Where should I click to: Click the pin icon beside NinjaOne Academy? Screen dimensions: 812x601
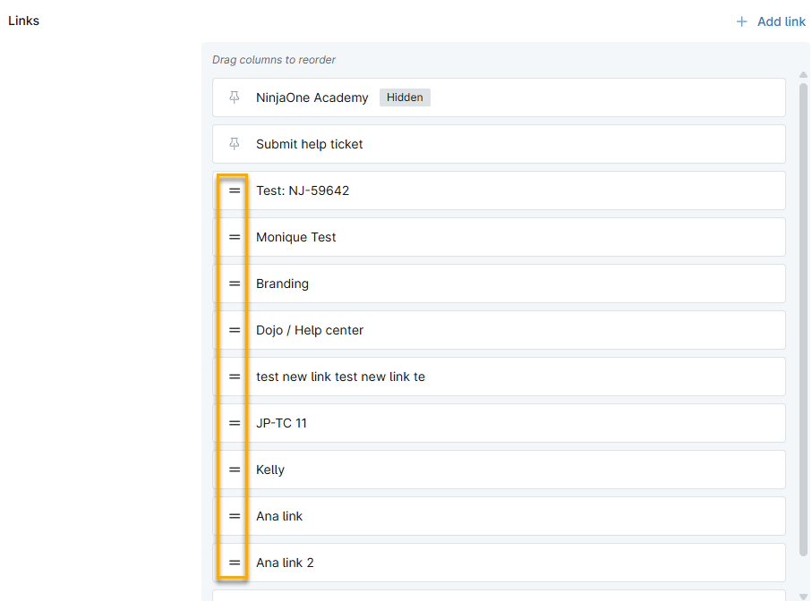pyautogui.click(x=235, y=97)
